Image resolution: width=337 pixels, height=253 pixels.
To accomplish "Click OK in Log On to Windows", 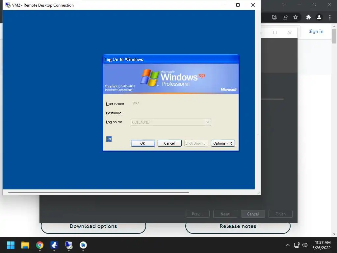I will (x=143, y=143).
